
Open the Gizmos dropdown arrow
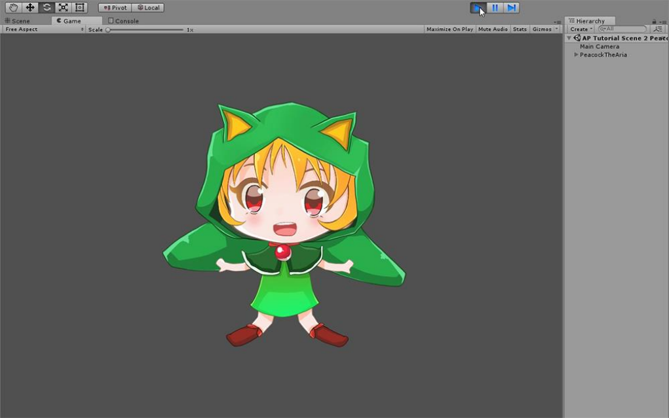(x=557, y=29)
